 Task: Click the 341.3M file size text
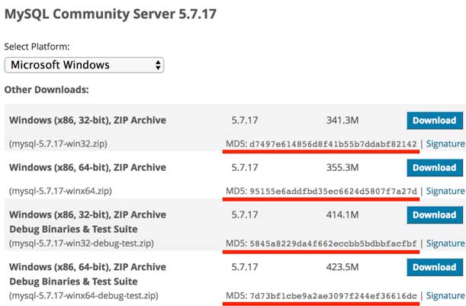(341, 120)
